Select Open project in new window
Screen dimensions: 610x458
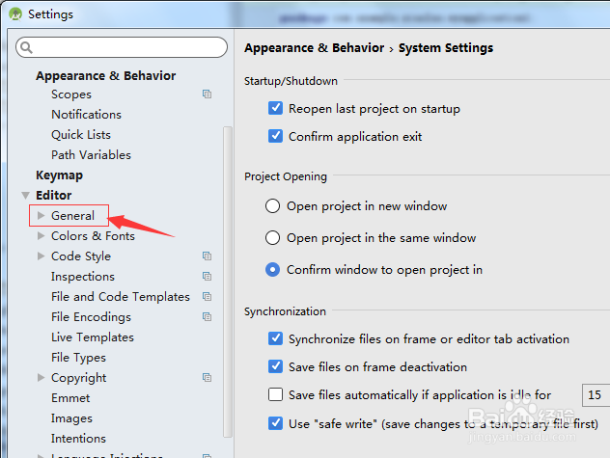click(272, 206)
